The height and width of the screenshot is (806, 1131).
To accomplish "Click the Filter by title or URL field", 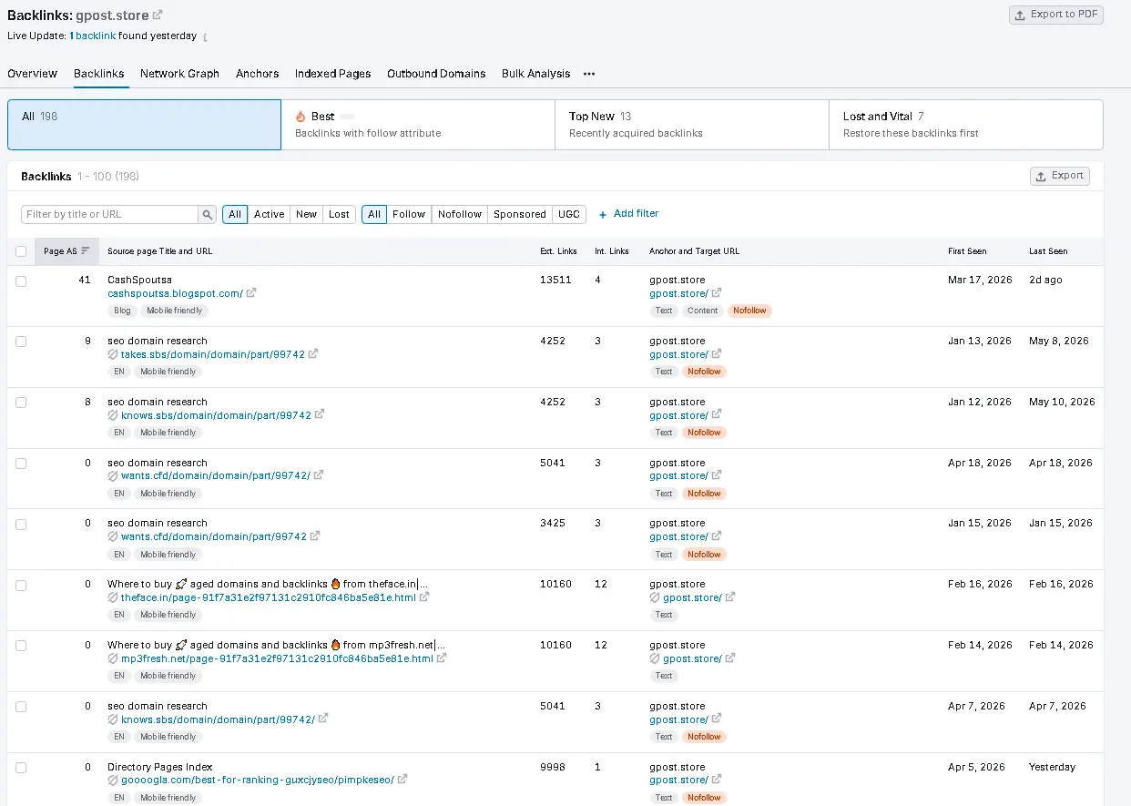I will pyautogui.click(x=110, y=214).
